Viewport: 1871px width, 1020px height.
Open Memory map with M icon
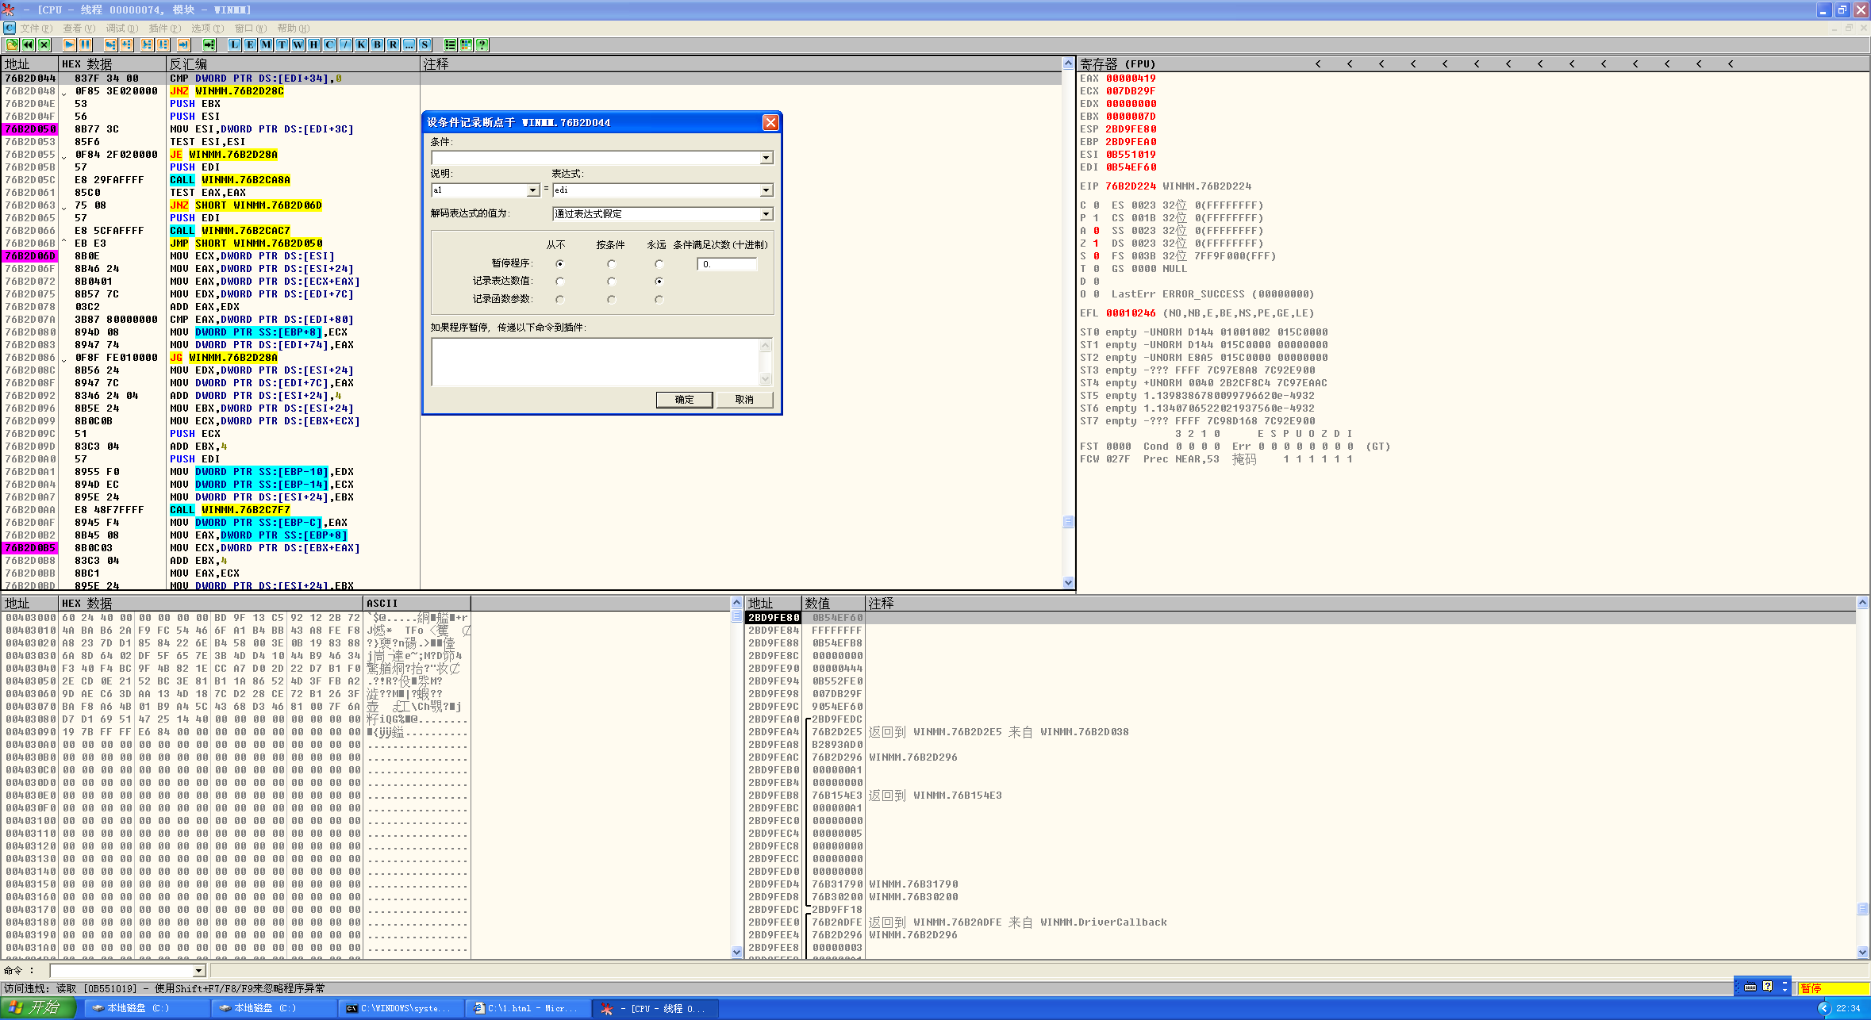click(x=266, y=45)
